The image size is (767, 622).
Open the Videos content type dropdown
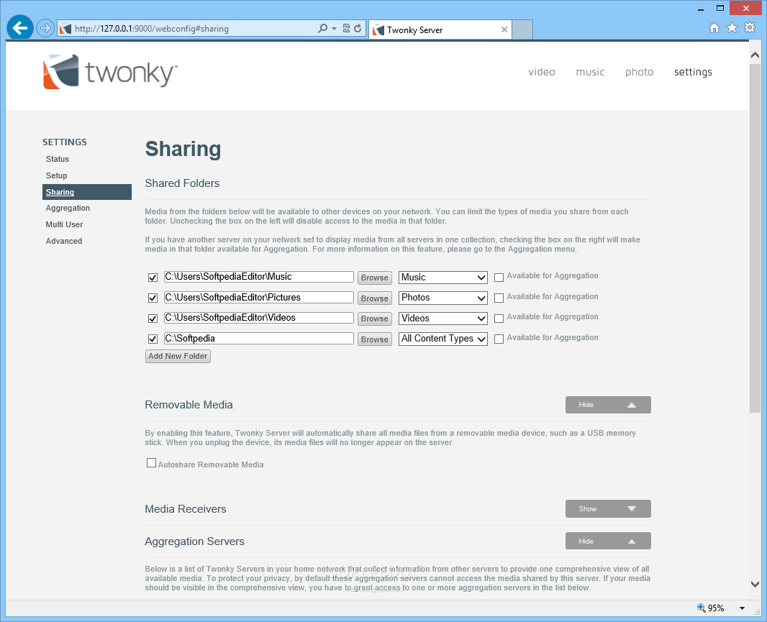click(443, 319)
